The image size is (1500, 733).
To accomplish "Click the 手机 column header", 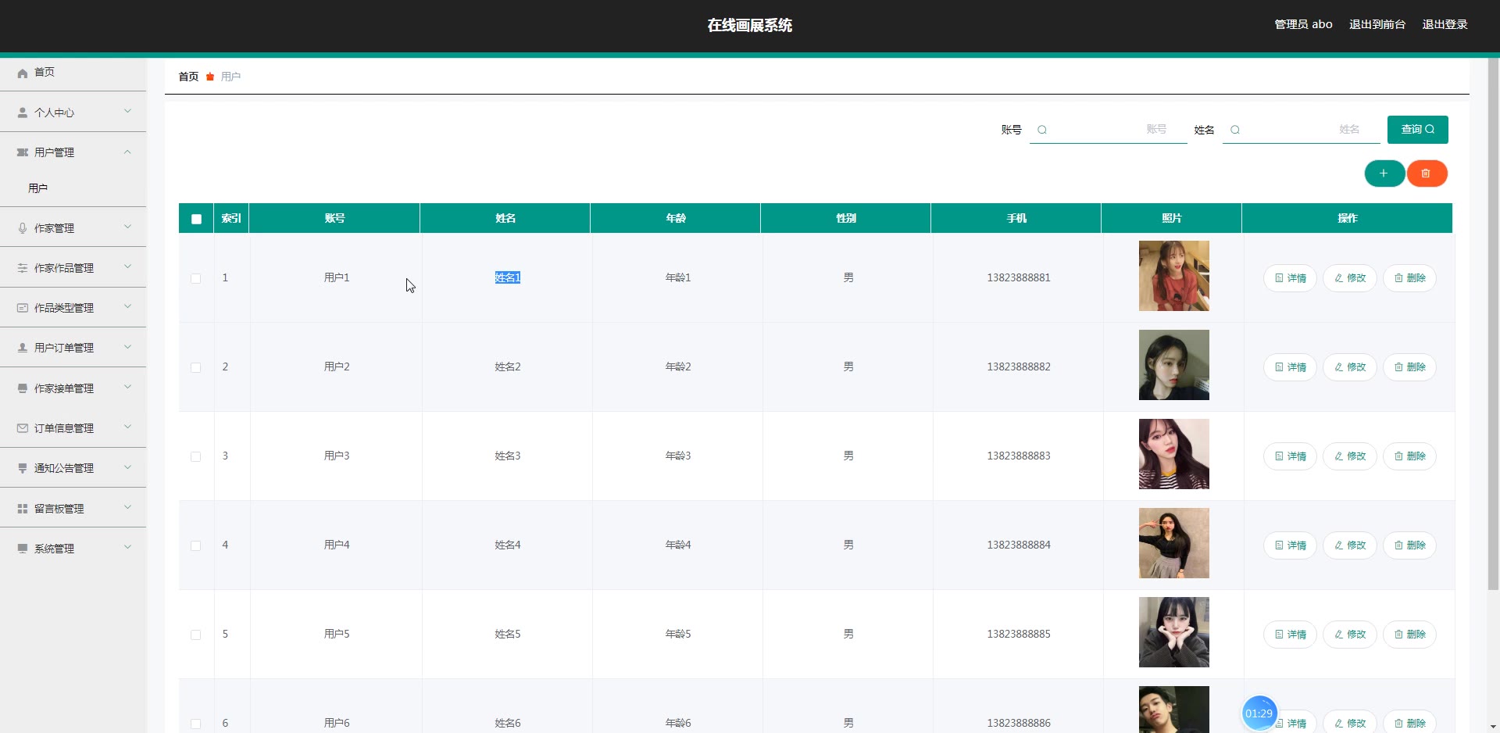I will 1016,219.
